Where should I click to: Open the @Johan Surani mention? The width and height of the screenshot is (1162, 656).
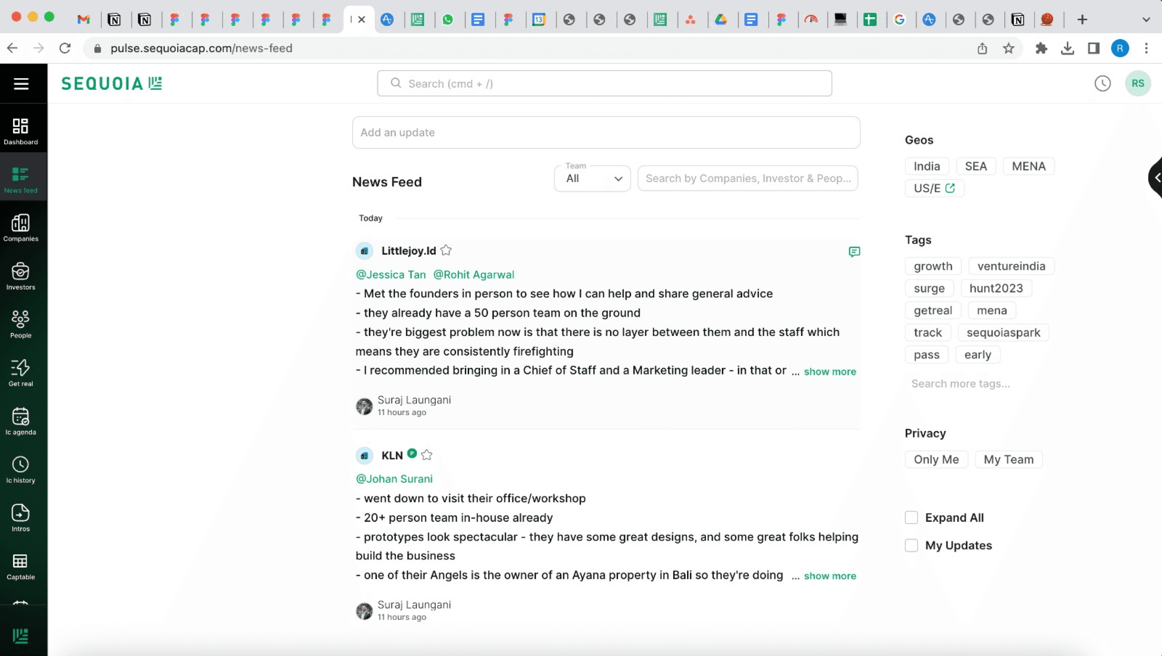[x=394, y=479]
